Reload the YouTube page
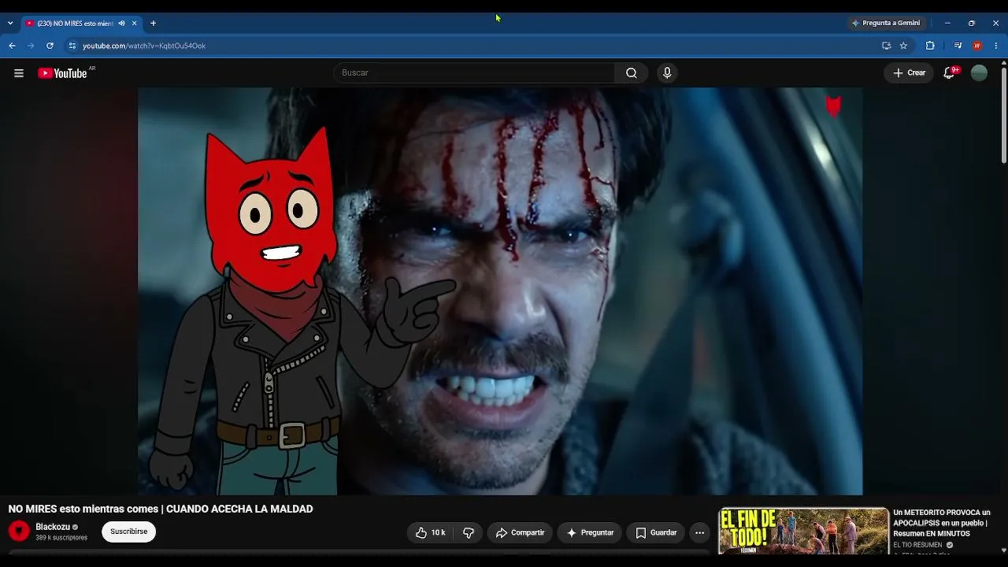The height and width of the screenshot is (567, 1008). [x=50, y=46]
